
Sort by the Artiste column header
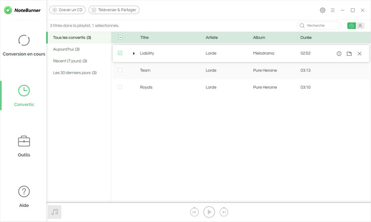pos(212,37)
